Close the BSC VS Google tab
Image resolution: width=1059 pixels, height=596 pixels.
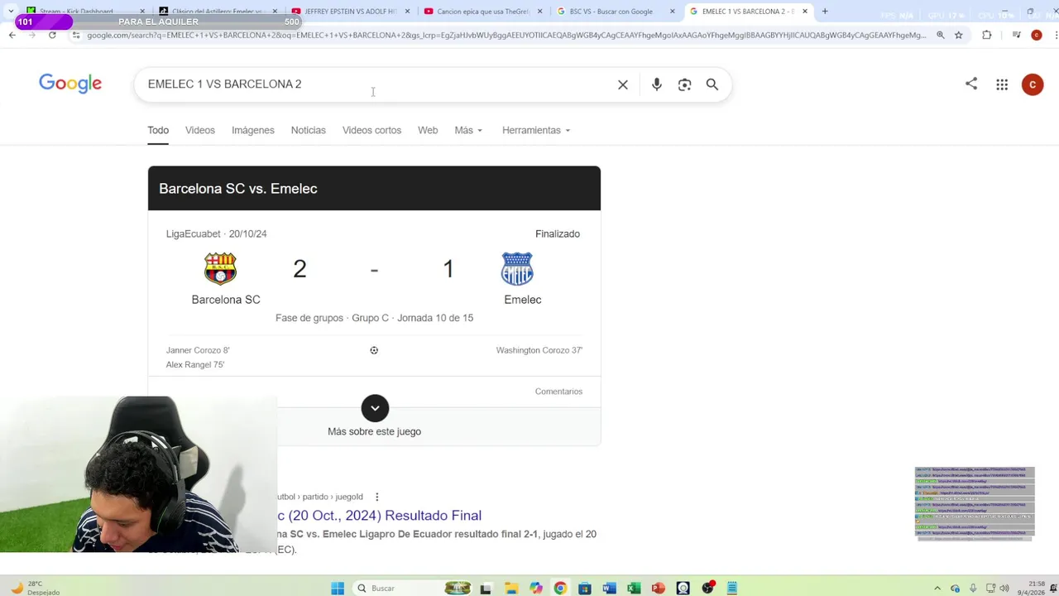tap(672, 12)
